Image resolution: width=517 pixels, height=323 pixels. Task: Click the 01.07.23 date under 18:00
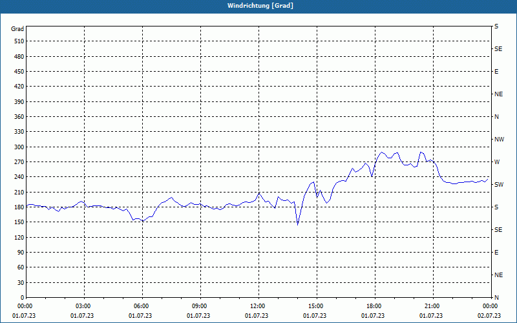pos(373,316)
